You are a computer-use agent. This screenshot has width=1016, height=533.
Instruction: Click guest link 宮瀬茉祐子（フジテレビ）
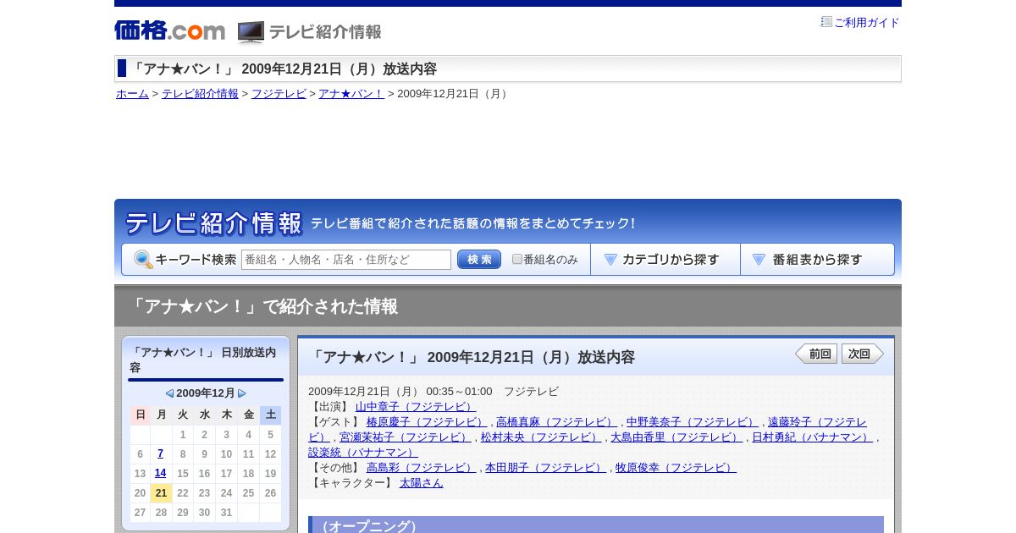click(406, 437)
